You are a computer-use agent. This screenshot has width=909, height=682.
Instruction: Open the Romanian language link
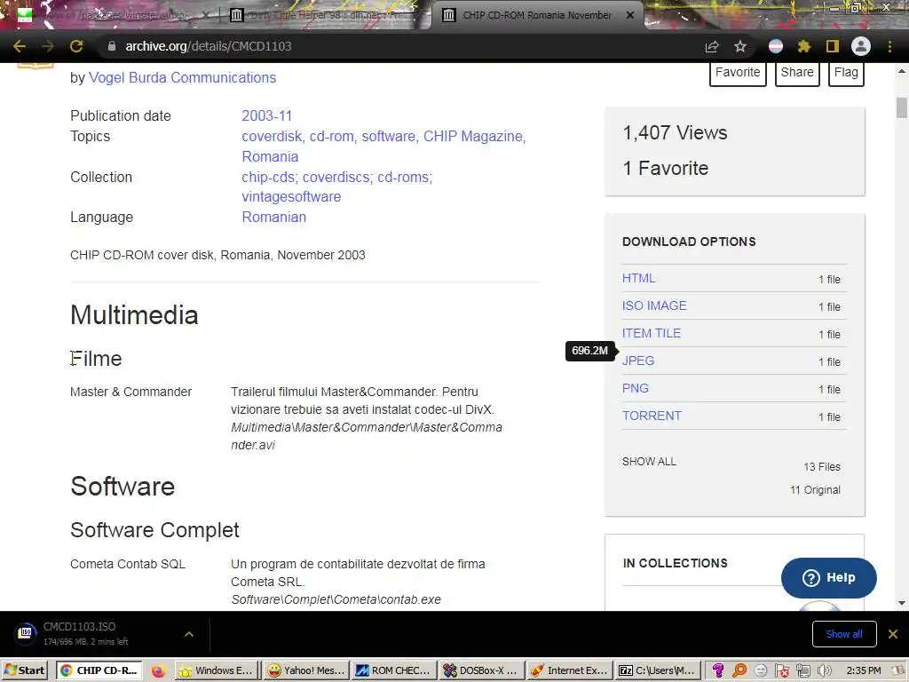tap(273, 217)
